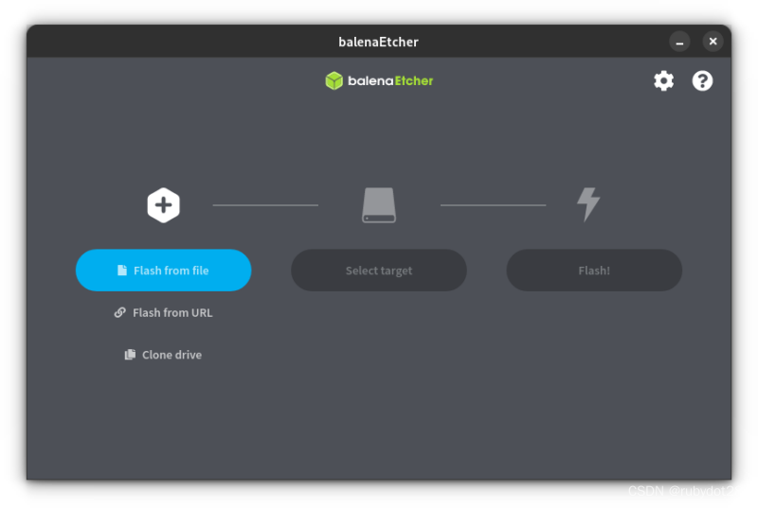Close the balenaEtcher window
The image size is (758, 508).
coord(713,42)
